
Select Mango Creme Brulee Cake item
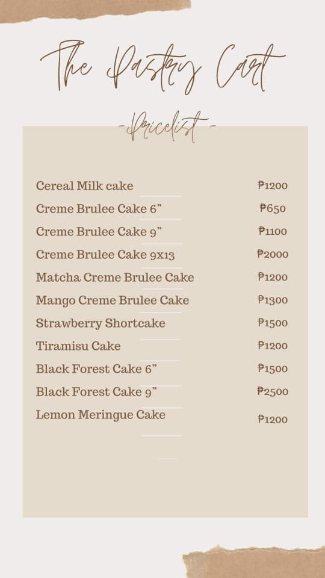[113, 300]
